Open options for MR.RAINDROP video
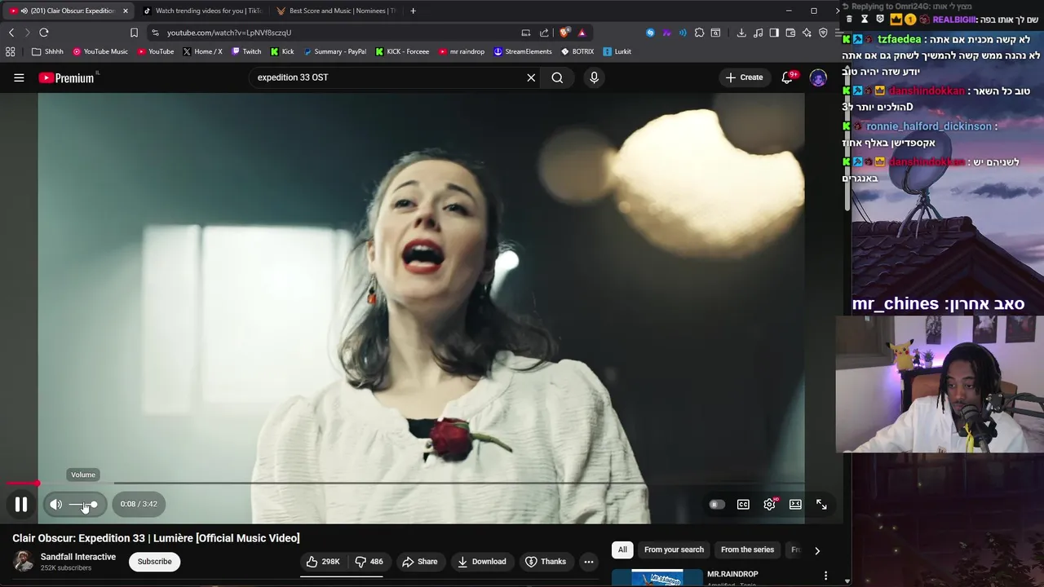 825,576
